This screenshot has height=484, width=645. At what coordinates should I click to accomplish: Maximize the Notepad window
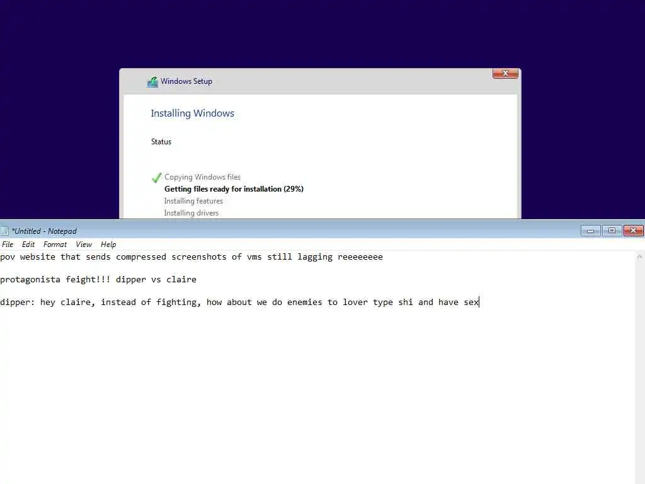coord(612,231)
